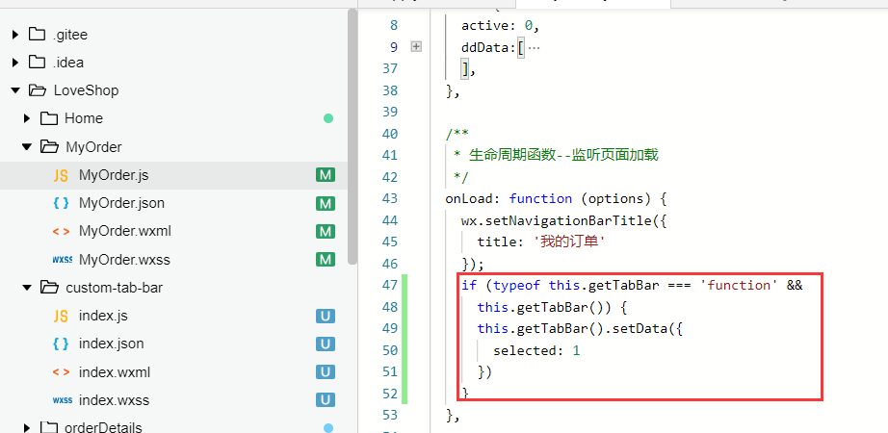The height and width of the screenshot is (433, 888).
Task: Place cursor on 'onLoad: function (options) {'
Action: 557,198
